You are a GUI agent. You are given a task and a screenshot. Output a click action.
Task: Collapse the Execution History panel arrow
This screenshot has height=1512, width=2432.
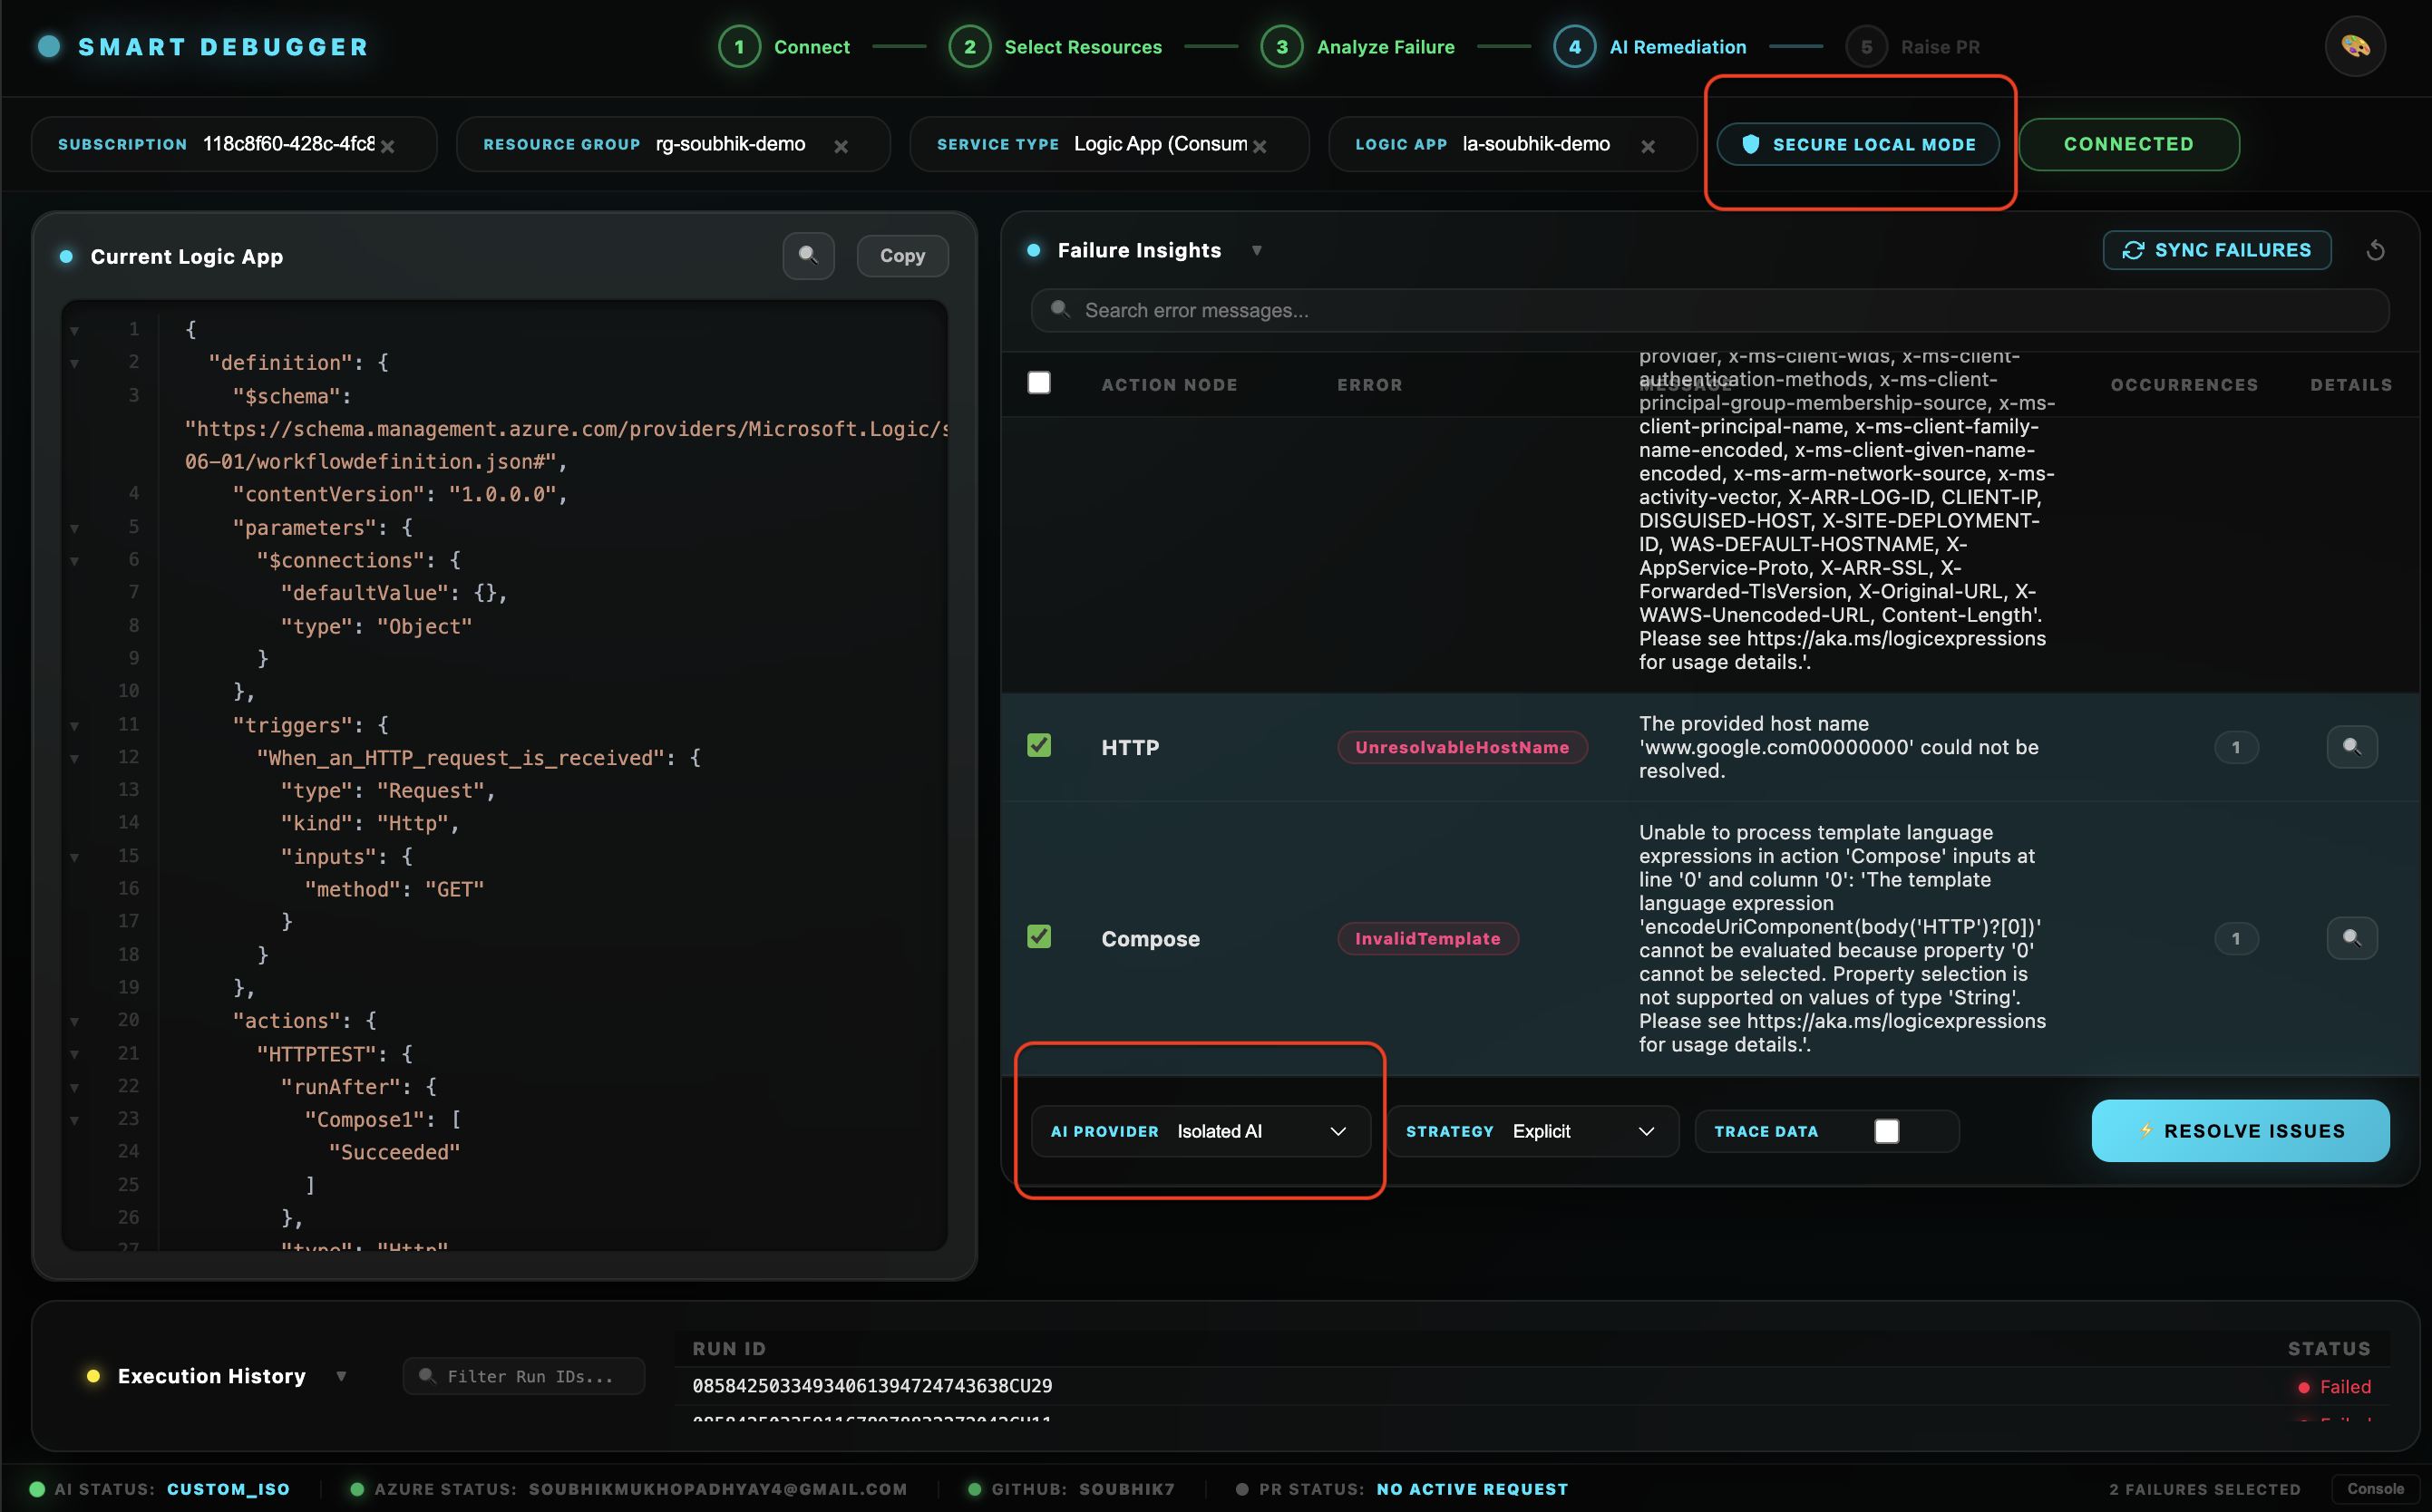341,1376
